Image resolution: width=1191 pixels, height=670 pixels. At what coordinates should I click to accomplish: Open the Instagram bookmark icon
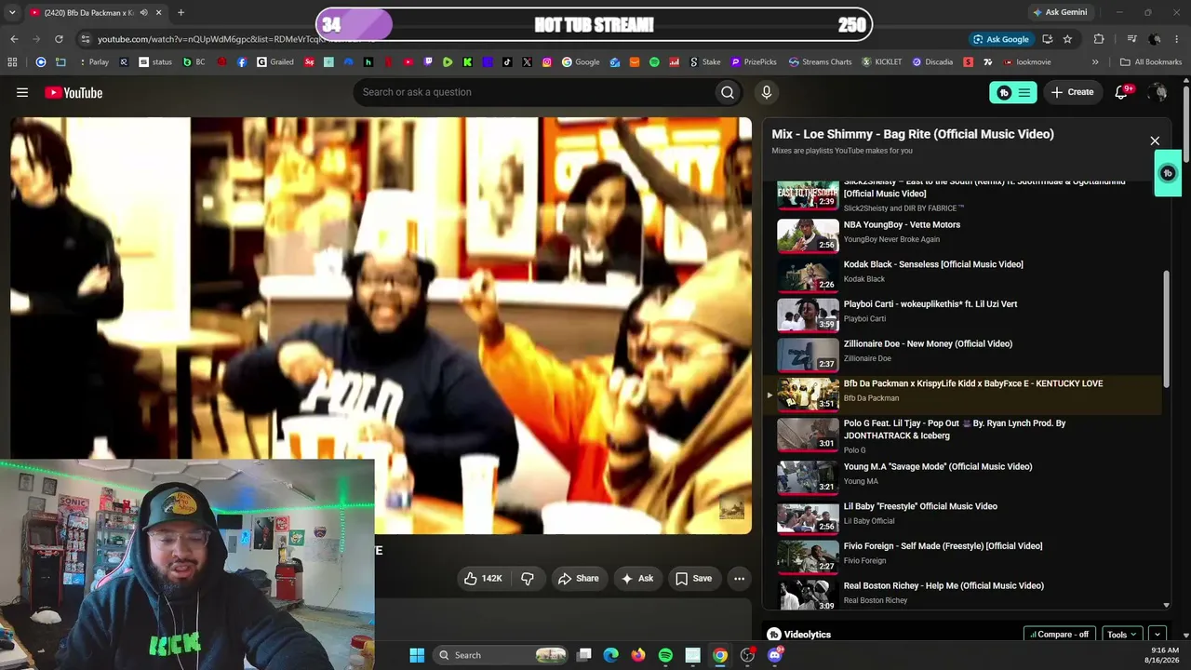pos(547,62)
